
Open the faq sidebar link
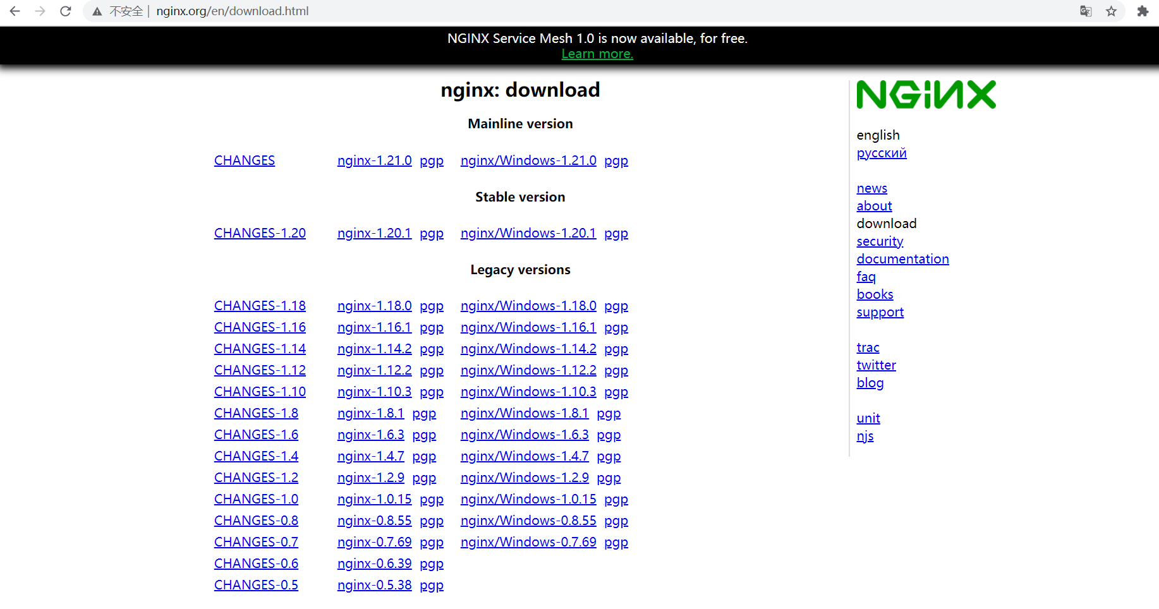(x=866, y=277)
